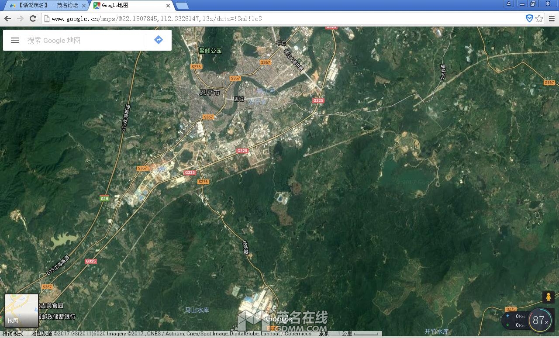Screen dimensions: 559x338
Task: Click the 恩平市 city label on map
Action: [x=210, y=93]
